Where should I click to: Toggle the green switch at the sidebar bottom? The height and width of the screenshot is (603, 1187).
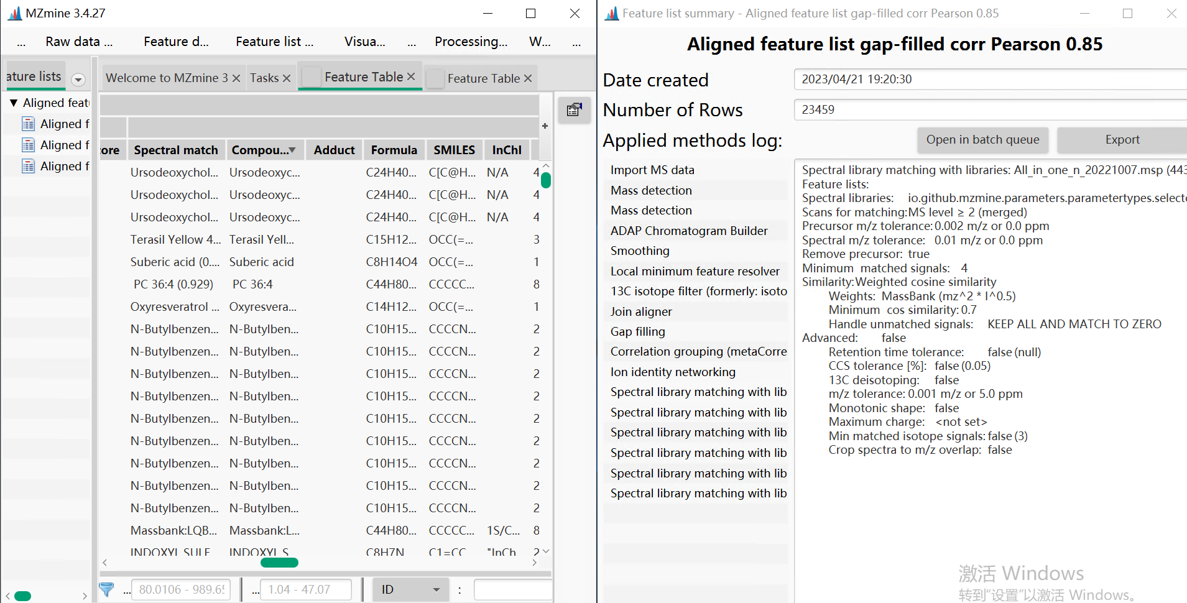coord(22,596)
